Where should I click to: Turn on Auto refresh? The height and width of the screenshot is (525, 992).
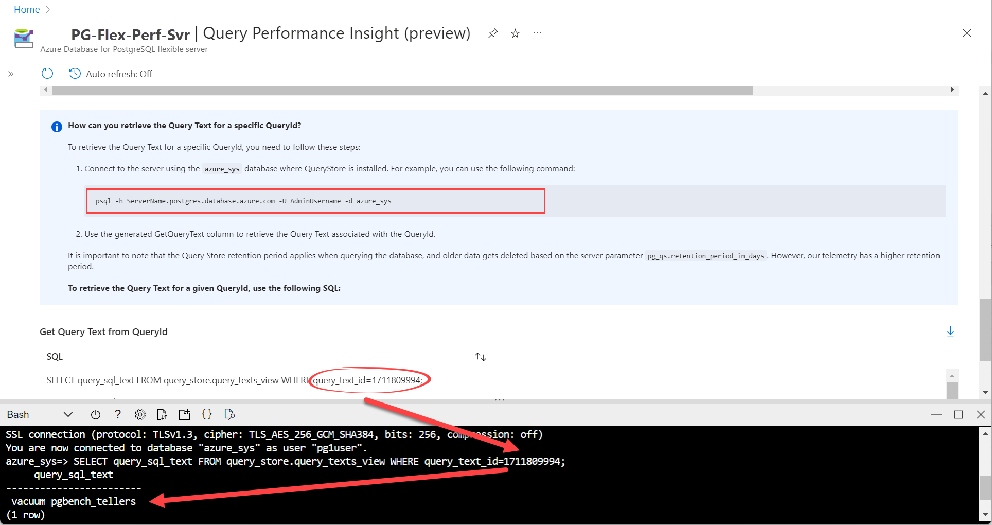(x=111, y=74)
